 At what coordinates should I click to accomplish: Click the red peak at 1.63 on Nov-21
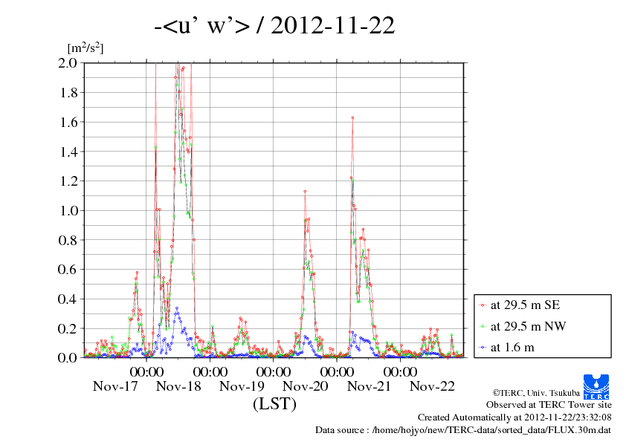(x=352, y=117)
